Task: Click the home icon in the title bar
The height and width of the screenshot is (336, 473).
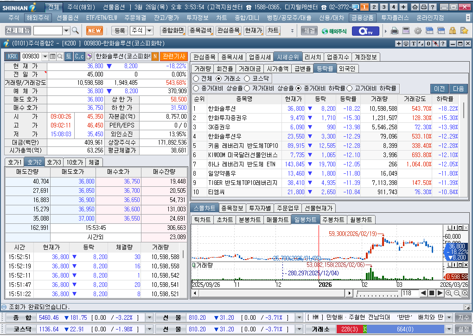Action: (x=415, y=7)
